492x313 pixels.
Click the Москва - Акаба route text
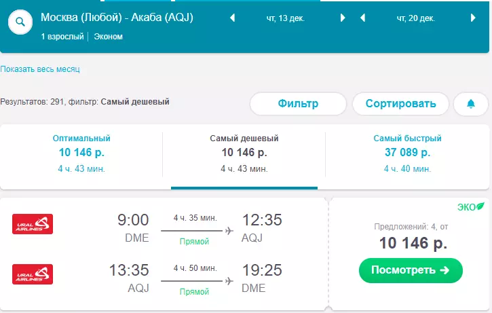coord(117,17)
